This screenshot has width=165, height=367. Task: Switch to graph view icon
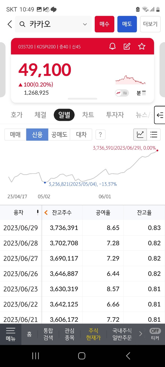140,135
